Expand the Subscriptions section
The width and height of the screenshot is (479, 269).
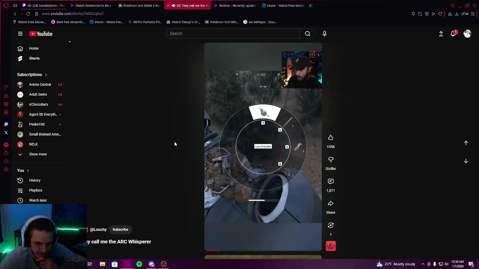[x=32, y=74]
